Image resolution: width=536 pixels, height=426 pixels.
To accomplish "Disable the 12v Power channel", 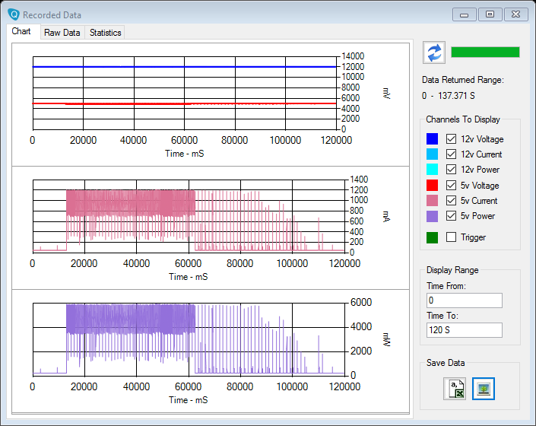I will 451,170.
